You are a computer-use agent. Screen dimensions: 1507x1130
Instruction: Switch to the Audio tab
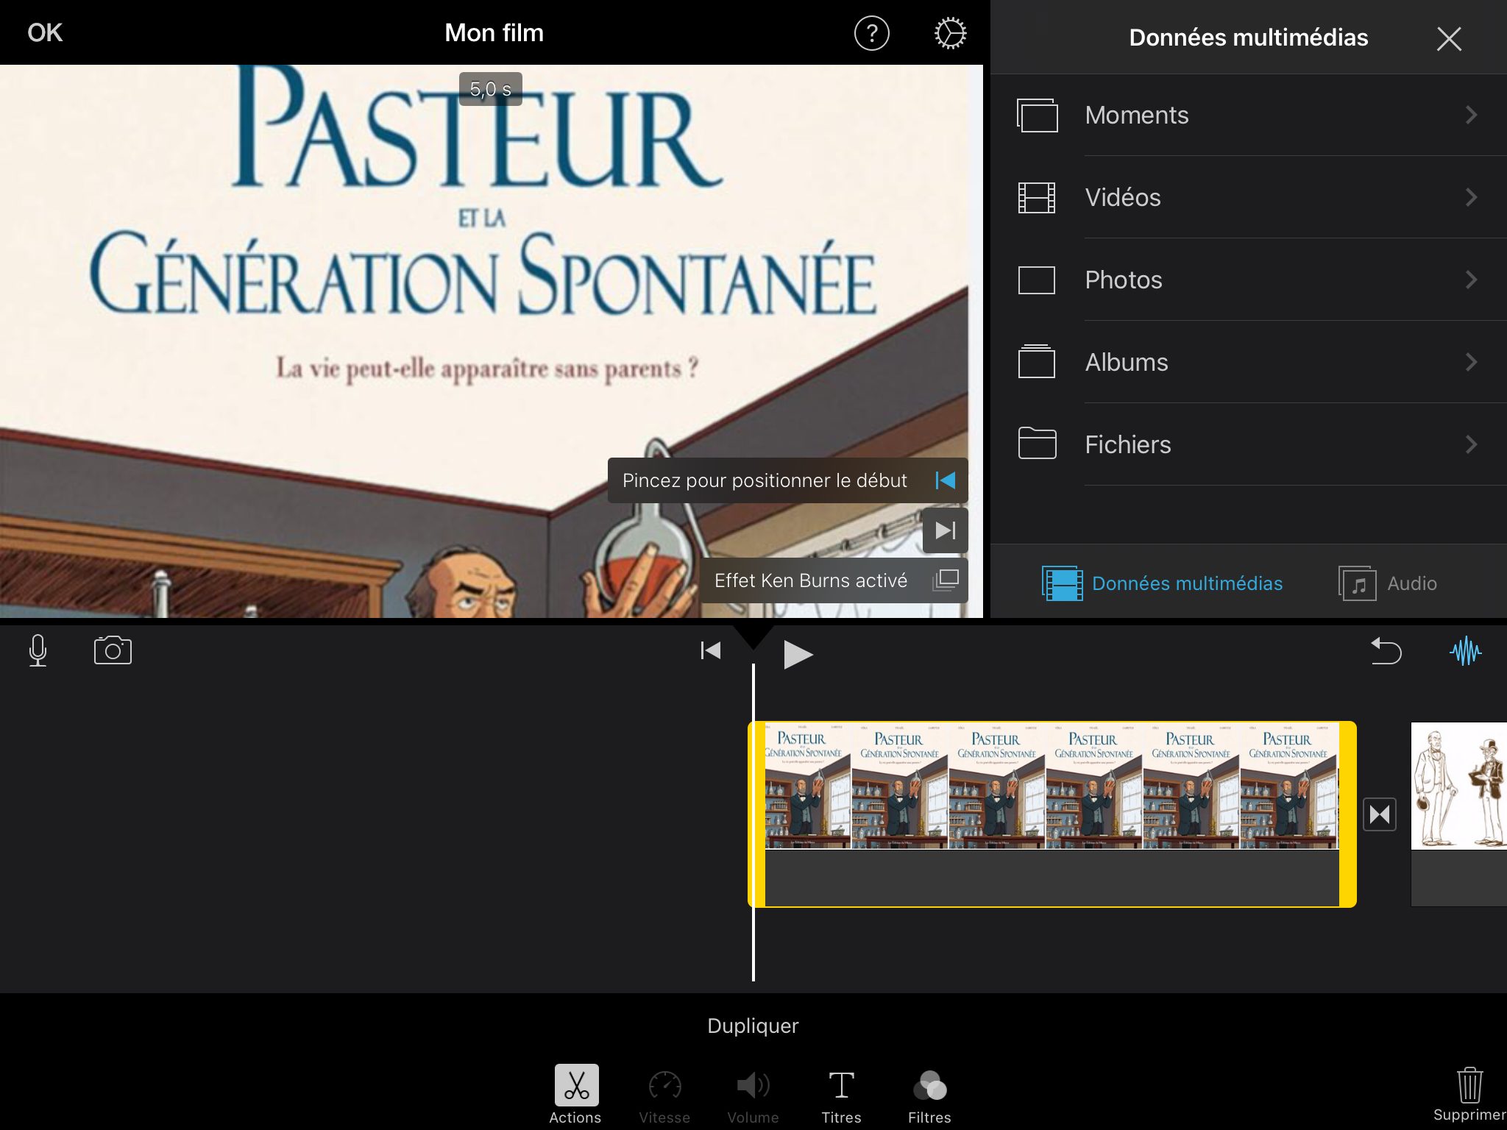pyautogui.click(x=1387, y=583)
